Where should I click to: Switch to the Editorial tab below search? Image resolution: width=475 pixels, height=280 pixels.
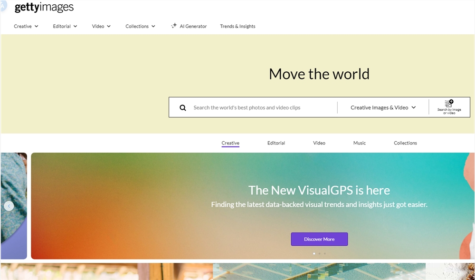(x=276, y=143)
